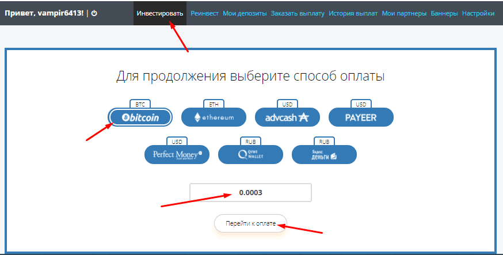Click the Привет, vampir6413! greeting text
503x255 pixels.
pyautogui.click(x=44, y=13)
